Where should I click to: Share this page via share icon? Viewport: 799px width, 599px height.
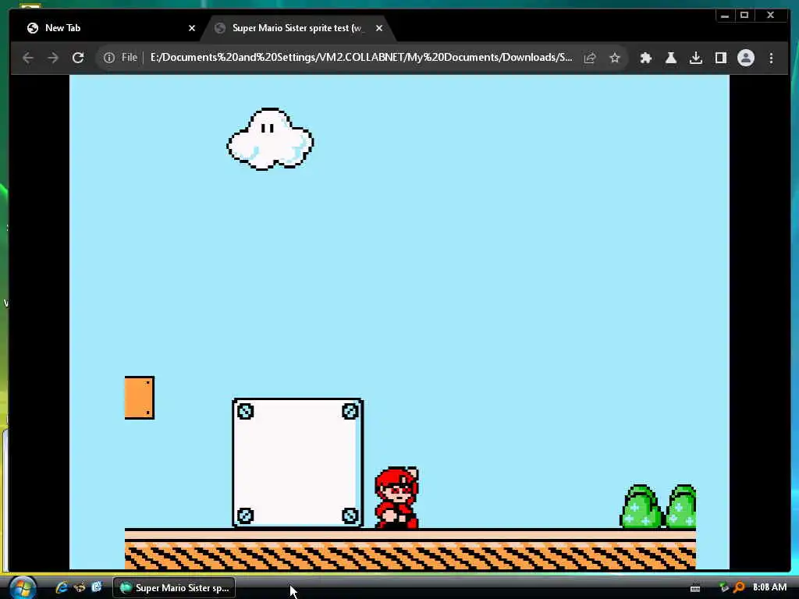(590, 58)
